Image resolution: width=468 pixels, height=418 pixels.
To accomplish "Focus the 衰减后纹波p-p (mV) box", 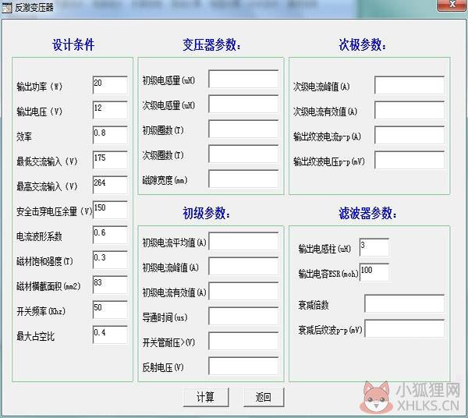I will click(404, 328).
